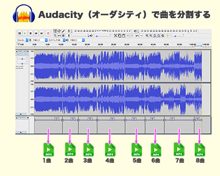
Task: Select the Selection (I-beam) tool
Action: point(55,31)
